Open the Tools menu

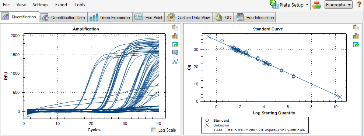click(80, 5)
